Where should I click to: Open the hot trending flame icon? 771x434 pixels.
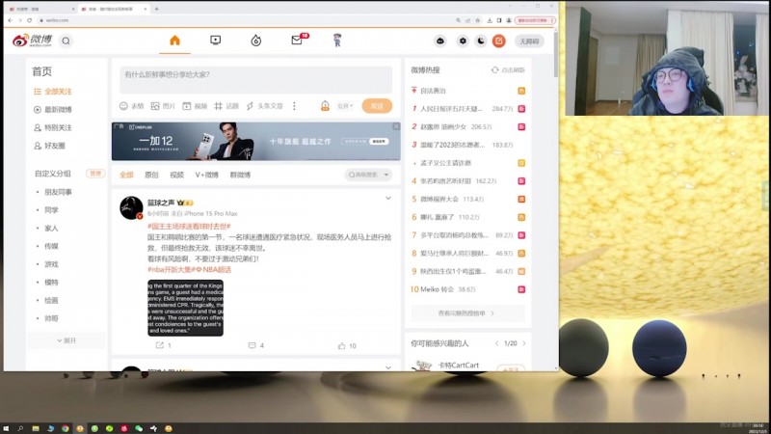click(x=255, y=41)
